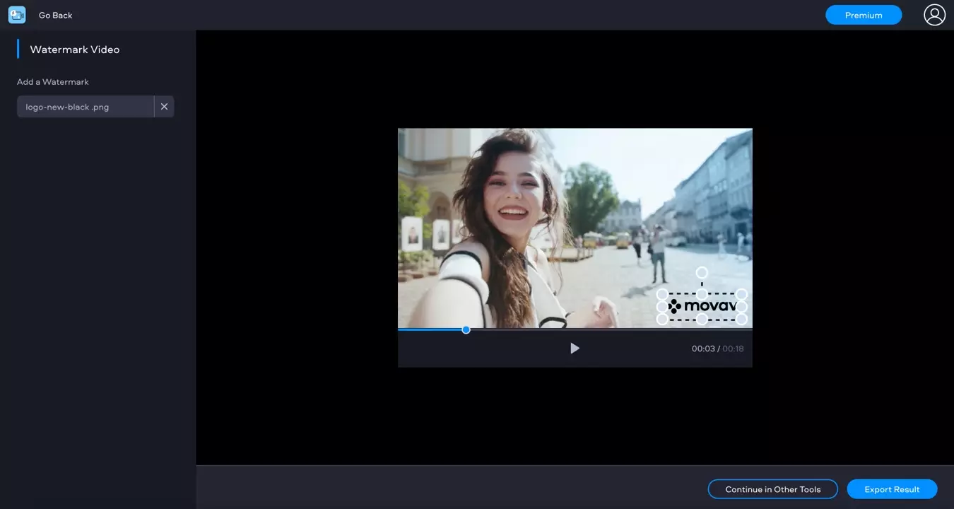The image size is (954, 509).
Task: Open the user account profile icon
Action: 934,15
